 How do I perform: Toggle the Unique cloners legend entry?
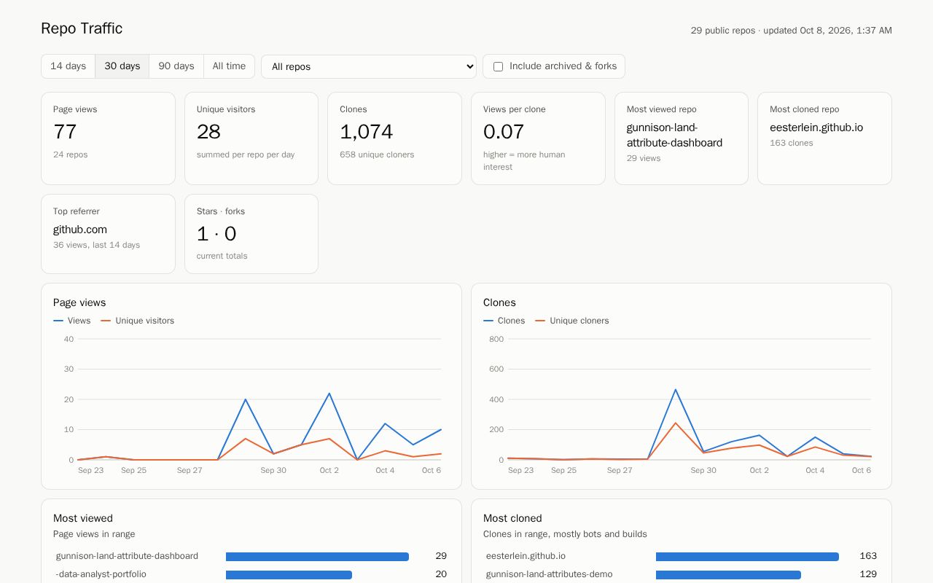572,321
